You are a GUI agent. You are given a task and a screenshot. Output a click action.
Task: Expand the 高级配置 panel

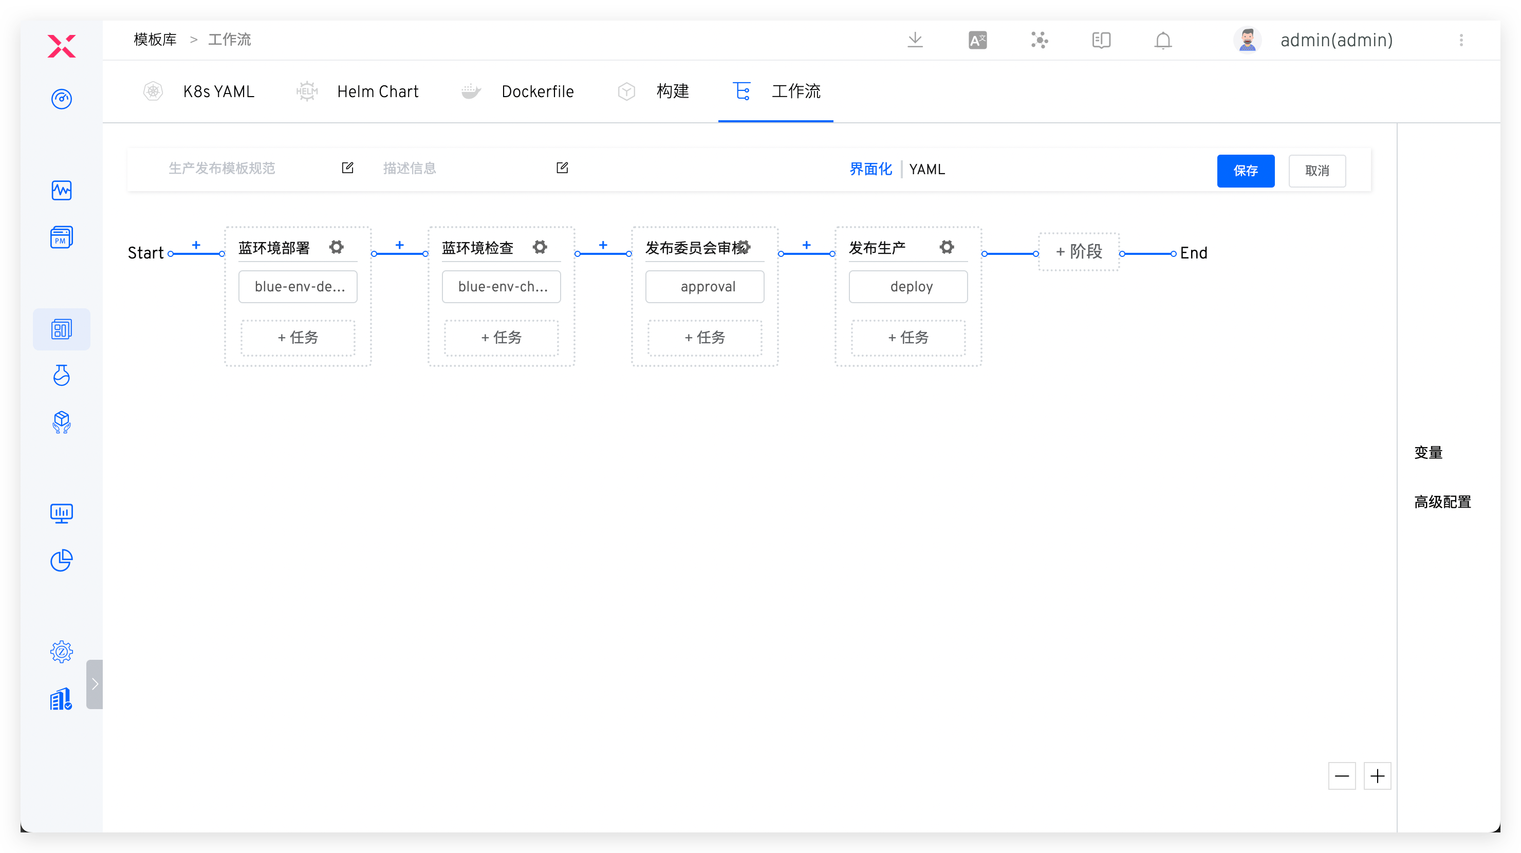[x=1442, y=502]
